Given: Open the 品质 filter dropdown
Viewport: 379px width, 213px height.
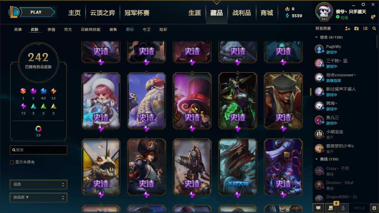Looking at the screenshot, I should click(x=38, y=184).
